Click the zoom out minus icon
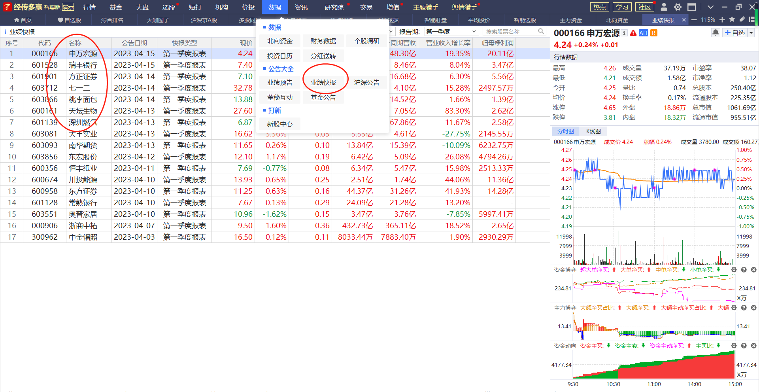 click(694, 20)
